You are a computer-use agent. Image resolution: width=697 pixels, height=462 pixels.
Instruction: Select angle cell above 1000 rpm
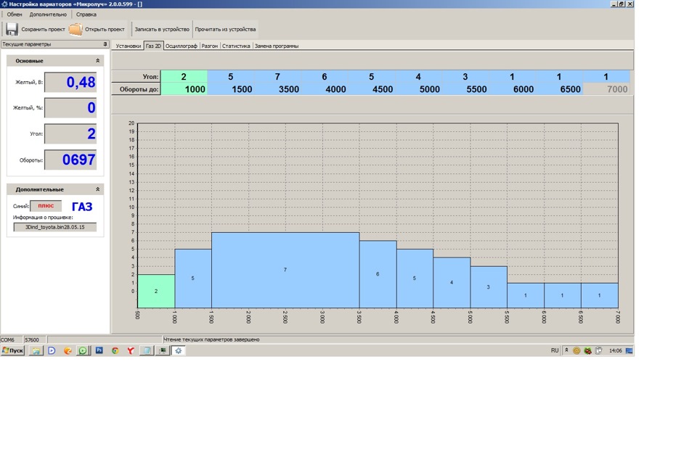(184, 76)
